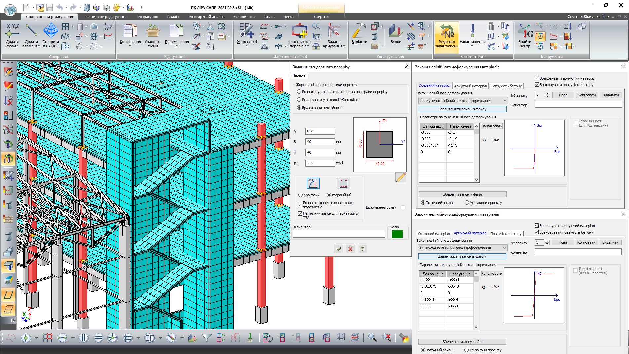Open Повзучість бетону tab in upper panel
The width and height of the screenshot is (629, 354).
coord(506,86)
